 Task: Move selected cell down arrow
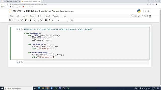(34, 20)
